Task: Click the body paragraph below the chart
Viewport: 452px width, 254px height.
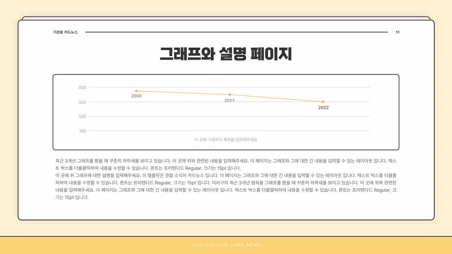Action: pos(226,180)
